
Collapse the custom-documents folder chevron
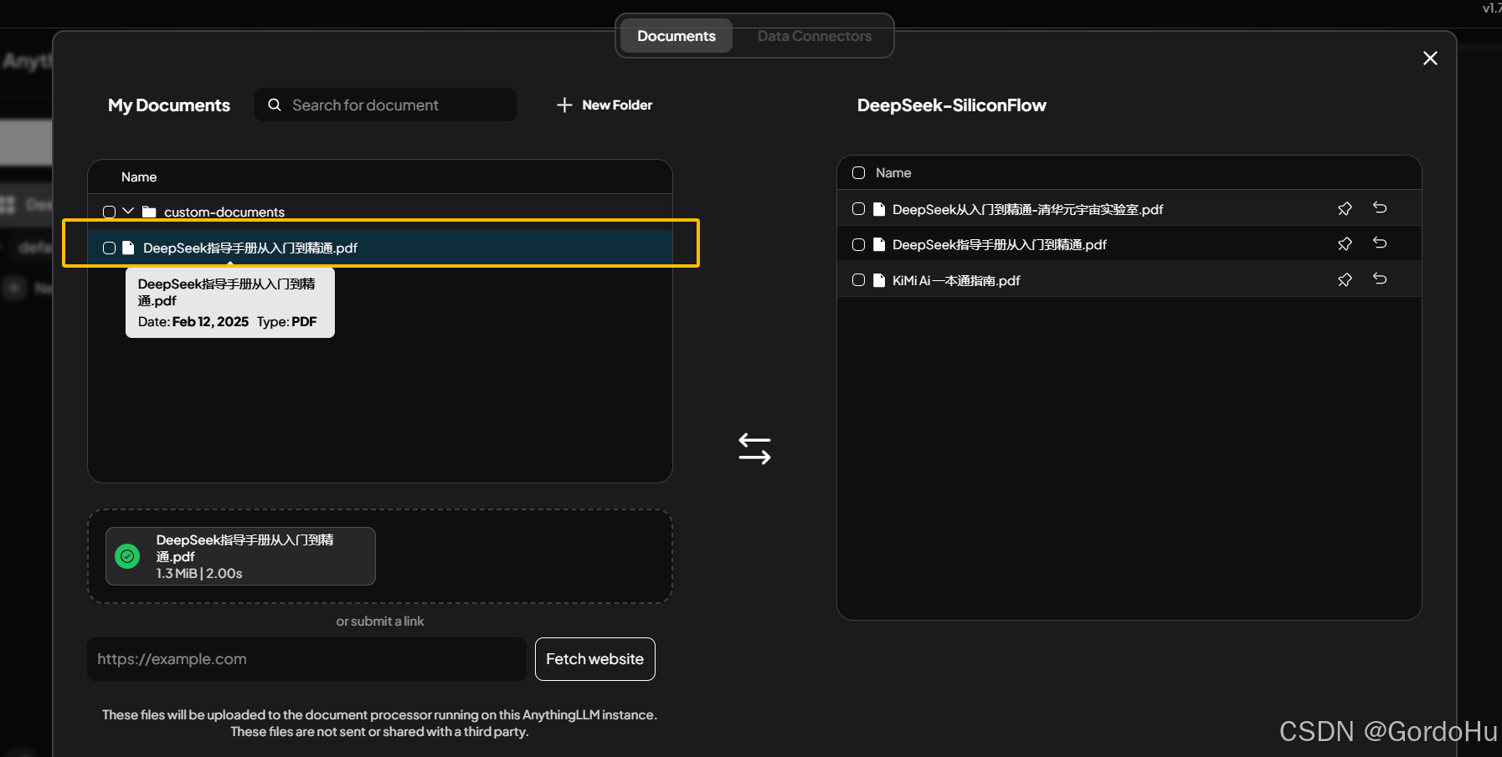pos(128,211)
